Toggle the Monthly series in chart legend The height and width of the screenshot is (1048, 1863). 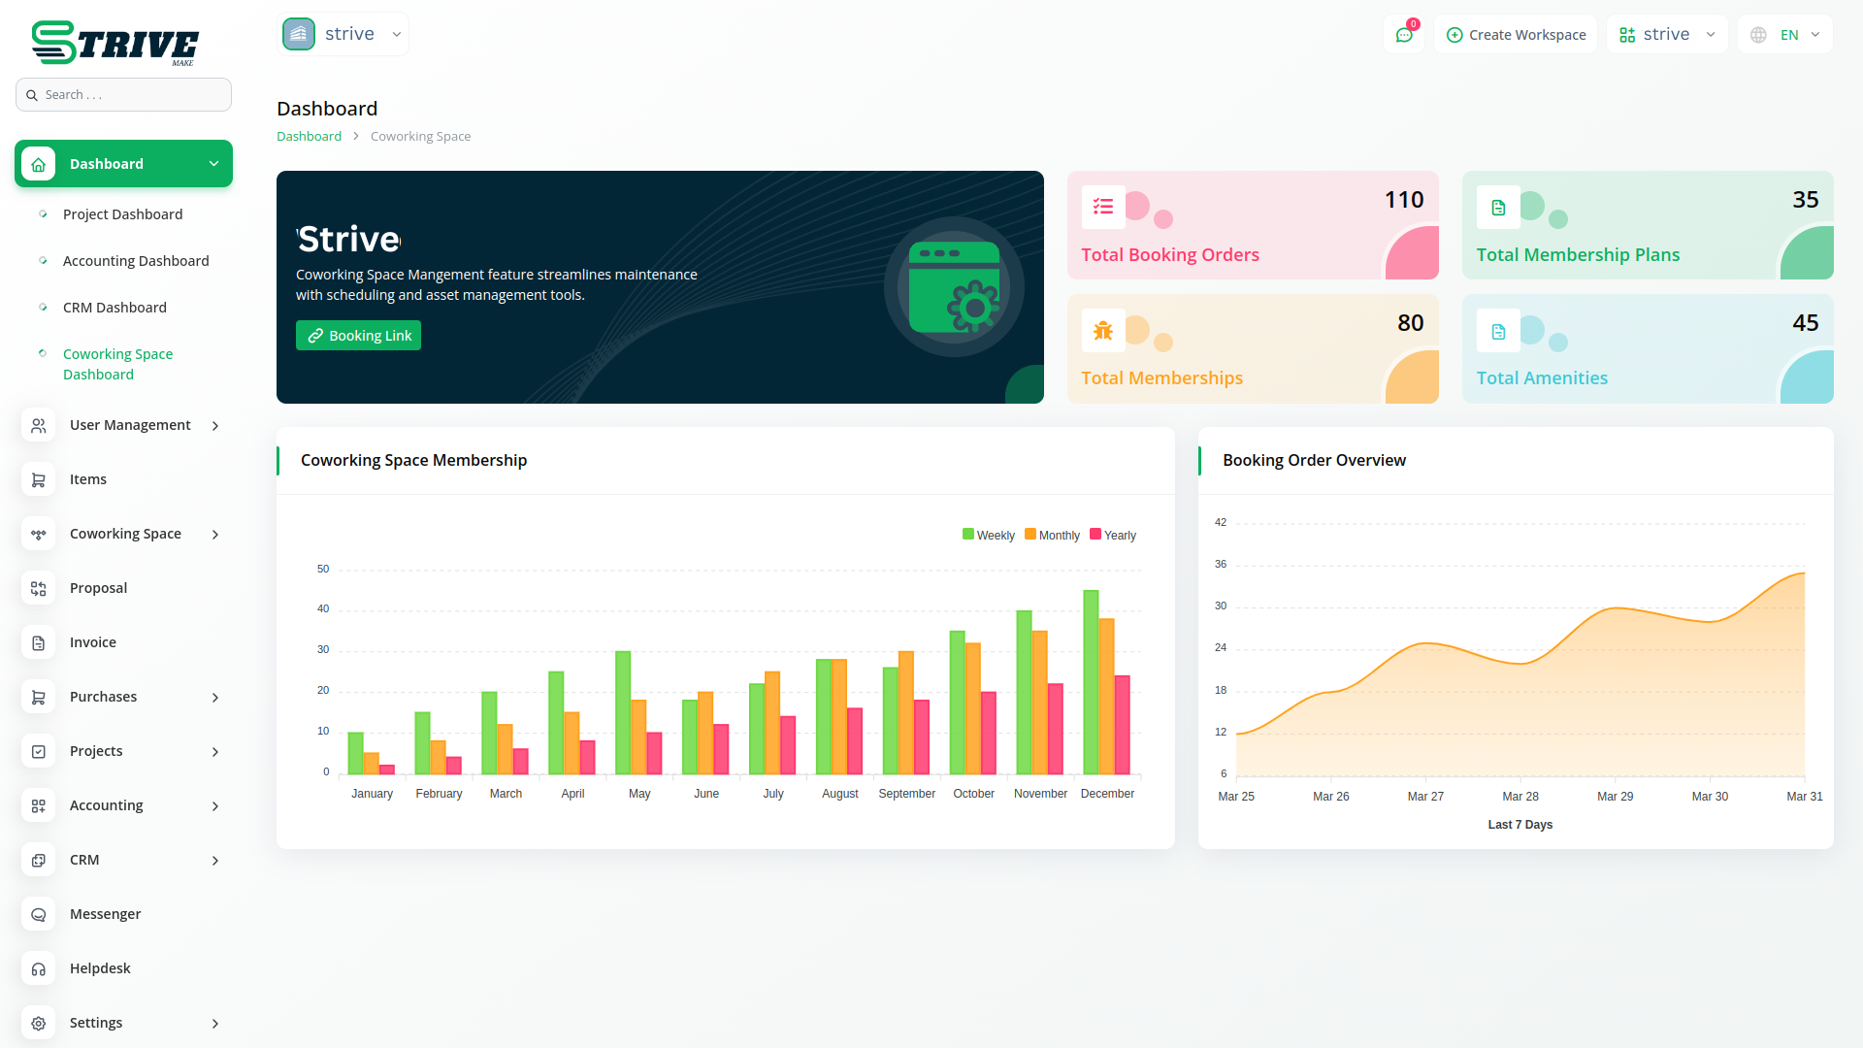point(1052,535)
